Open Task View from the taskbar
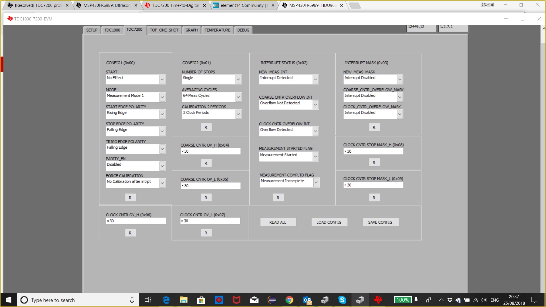 148,300
